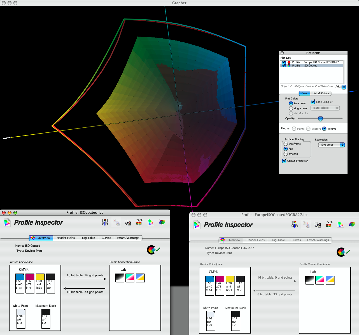Open Tag Table tab in EuropeISOCoatedFOGRA27 window
The width and height of the screenshot is (359, 335).
coord(278,240)
